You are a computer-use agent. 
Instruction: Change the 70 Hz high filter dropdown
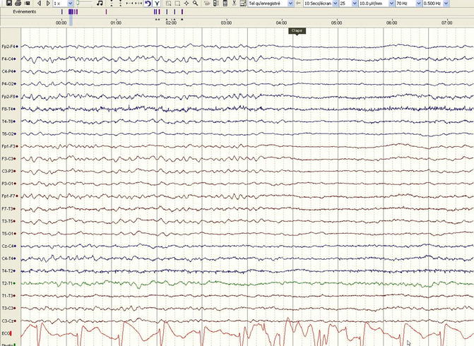point(418,4)
